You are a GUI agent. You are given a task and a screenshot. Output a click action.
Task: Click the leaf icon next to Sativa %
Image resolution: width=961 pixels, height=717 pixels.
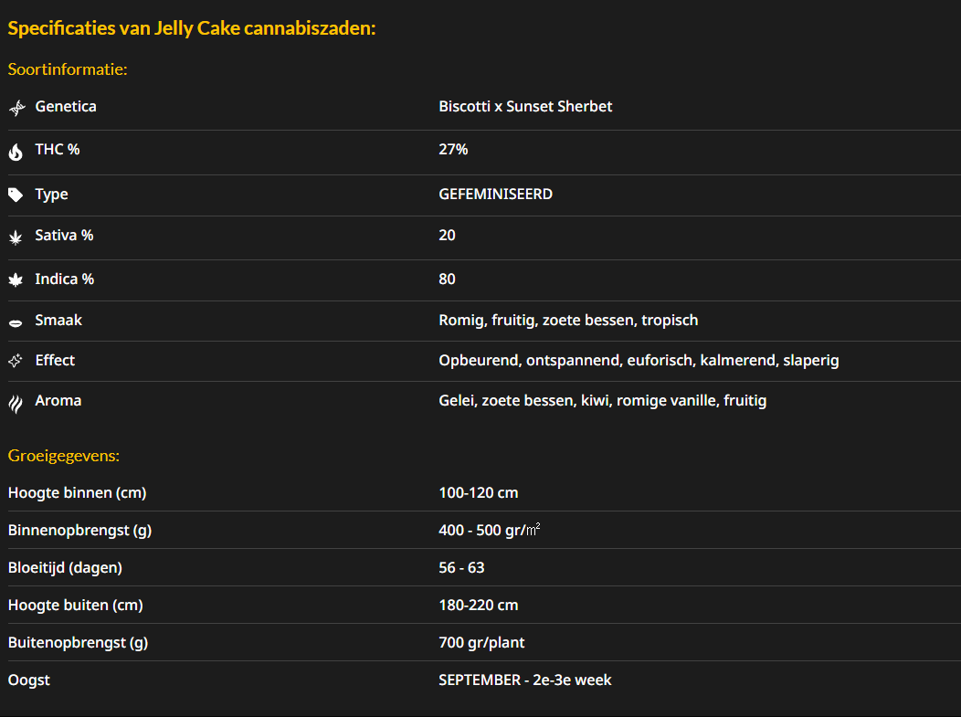click(x=16, y=237)
